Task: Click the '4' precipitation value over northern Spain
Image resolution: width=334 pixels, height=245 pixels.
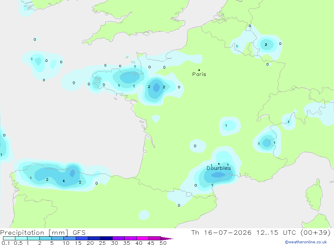Action: pyautogui.click(x=64, y=181)
